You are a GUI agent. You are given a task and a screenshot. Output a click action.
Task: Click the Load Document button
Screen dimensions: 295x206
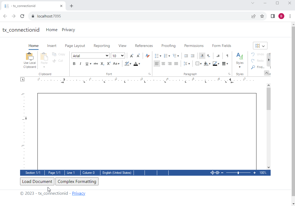click(37, 181)
